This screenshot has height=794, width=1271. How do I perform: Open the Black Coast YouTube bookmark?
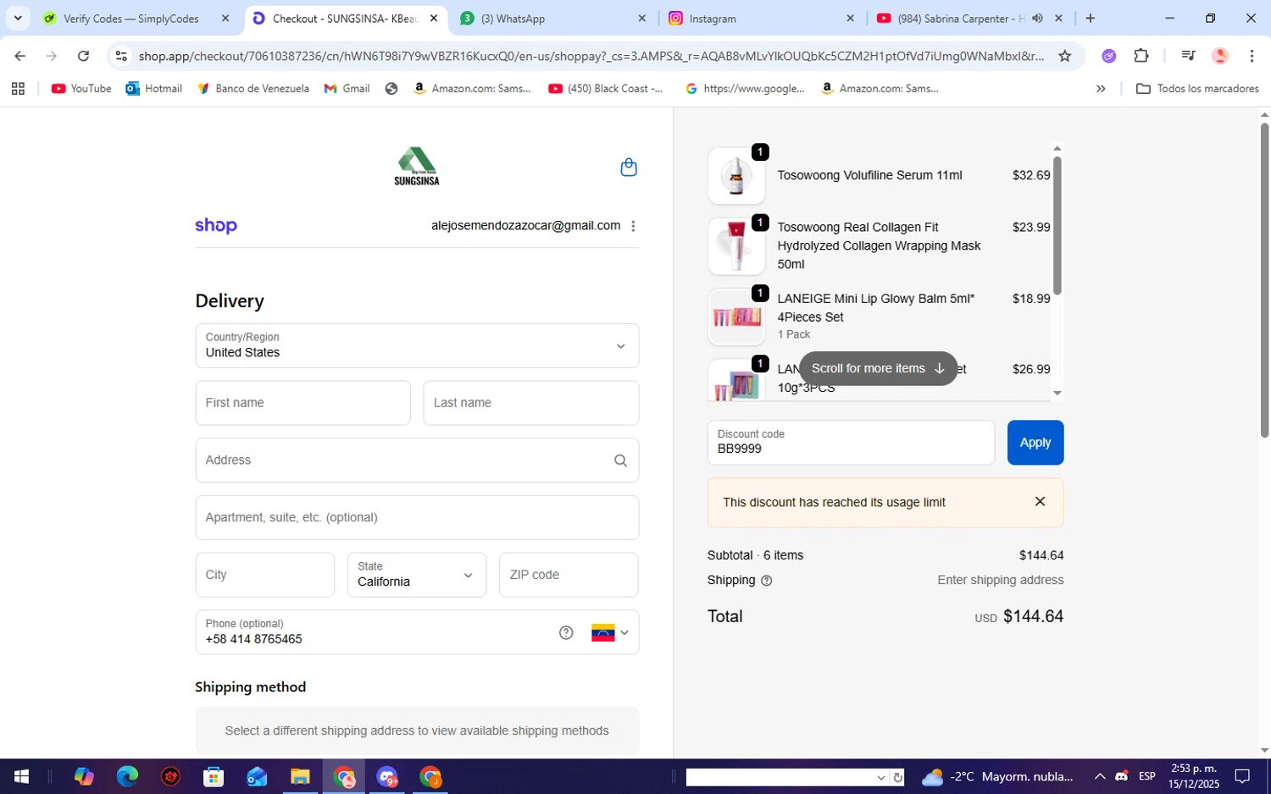(606, 88)
